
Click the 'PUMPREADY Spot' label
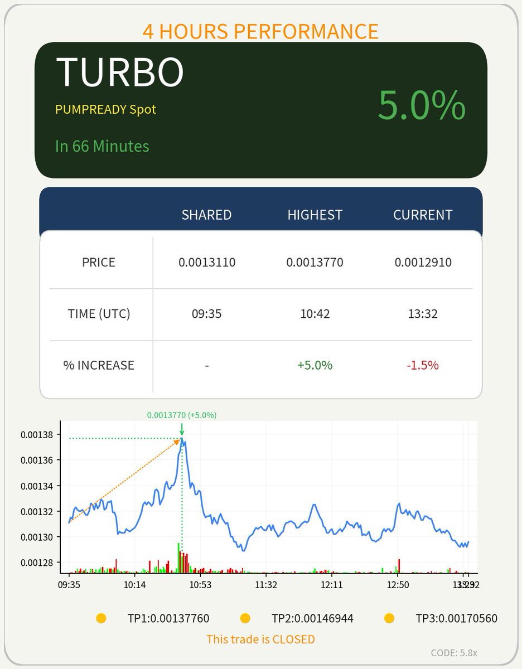pos(105,109)
